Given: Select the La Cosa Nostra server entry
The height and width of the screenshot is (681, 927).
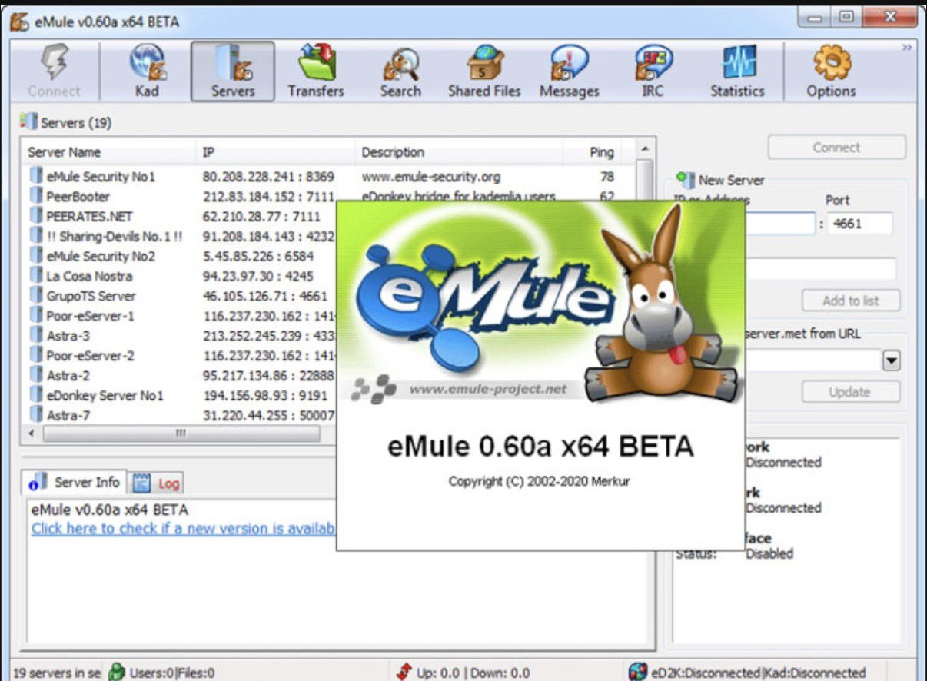Looking at the screenshot, I should pyautogui.click(x=89, y=276).
